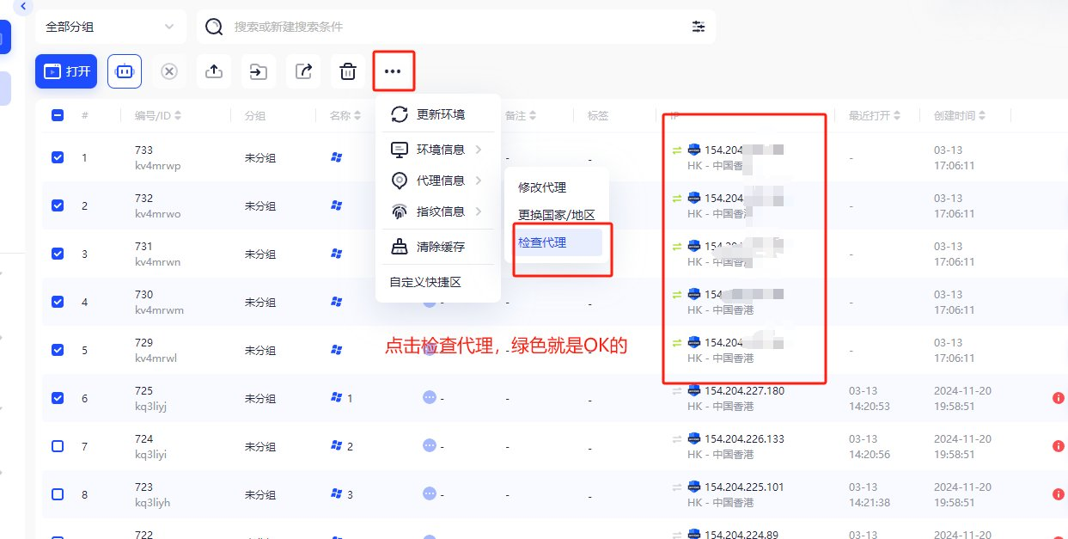Click the three-dots more actions button
The image size is (1068, 539).
(x=393, y=71)
